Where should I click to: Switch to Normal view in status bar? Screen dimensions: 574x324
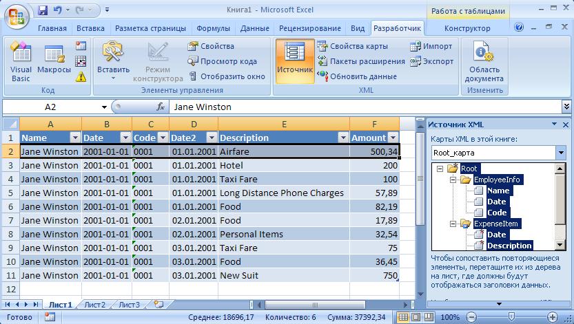point(403,317)
